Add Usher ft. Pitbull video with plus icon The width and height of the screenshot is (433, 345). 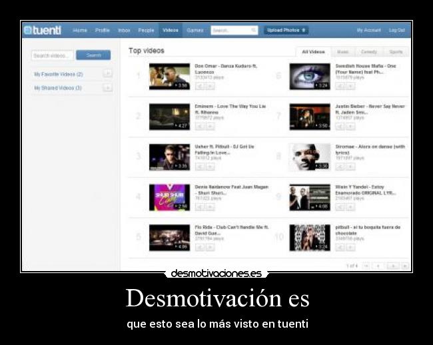210,167
